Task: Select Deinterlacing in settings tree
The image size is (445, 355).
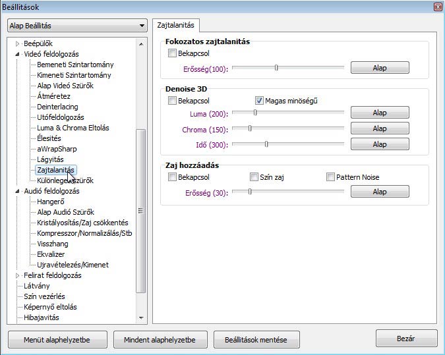Action: tap(57, 107)
